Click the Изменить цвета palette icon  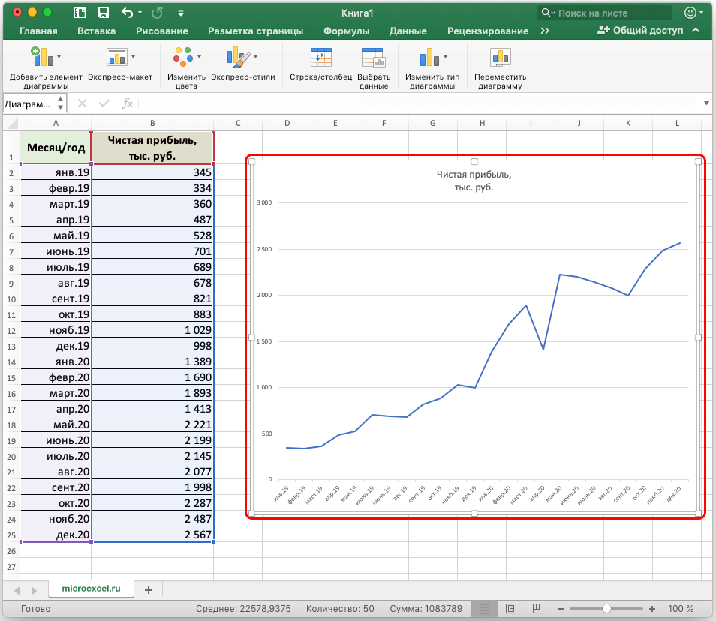click(x=183, y=57)
